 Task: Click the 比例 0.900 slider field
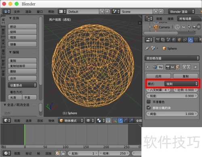pyautogui.click(x=185, y=90)
